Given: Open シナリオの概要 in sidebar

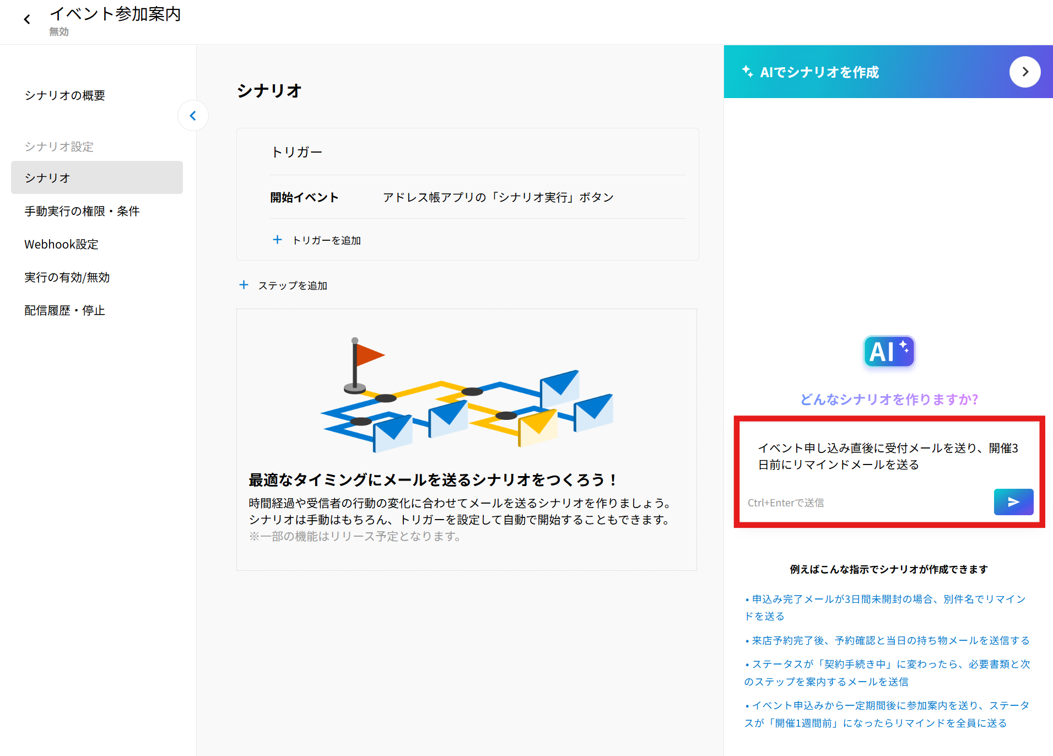Looking at the screenshot, I should coord(64,95).
